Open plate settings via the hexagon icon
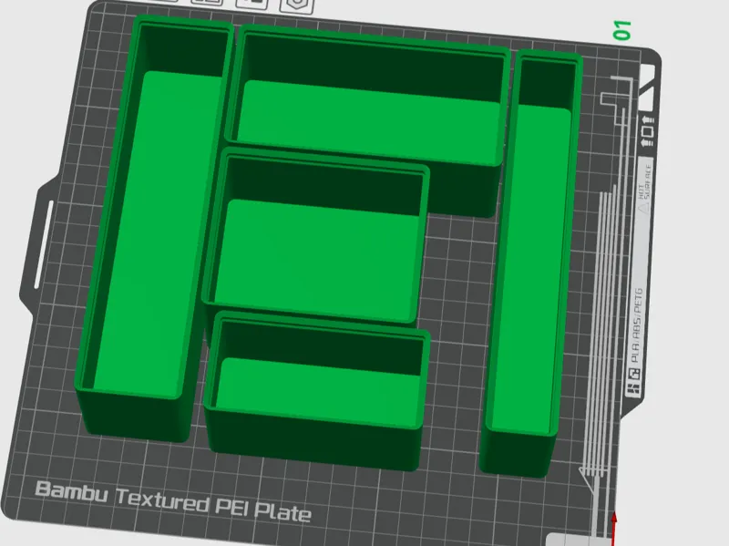Viewport: 729px width, 546px height. coord(297,5)
